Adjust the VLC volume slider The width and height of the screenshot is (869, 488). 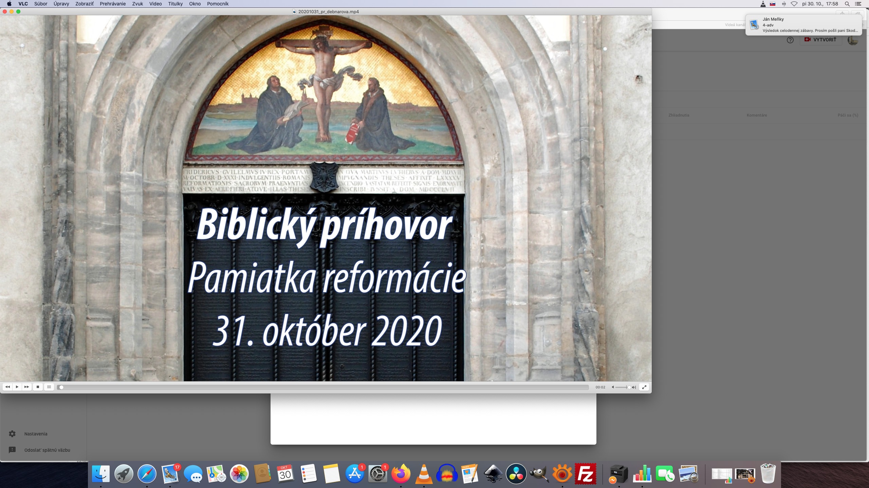point(623,387)
